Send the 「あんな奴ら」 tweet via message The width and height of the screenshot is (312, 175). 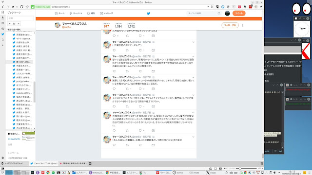pyautogui.click(x=153, y=145)
